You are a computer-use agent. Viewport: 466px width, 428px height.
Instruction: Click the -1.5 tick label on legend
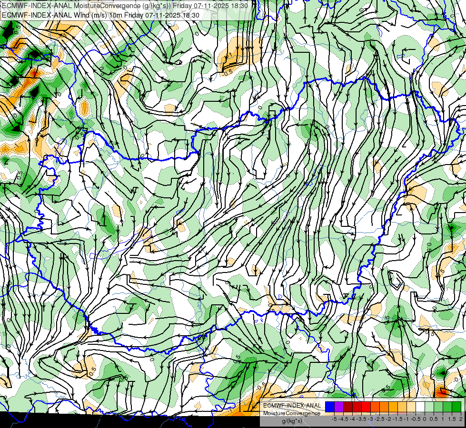[x=398, y=419]
